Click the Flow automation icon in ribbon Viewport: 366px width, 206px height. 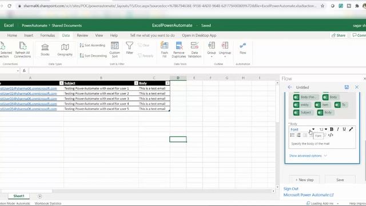242,48
